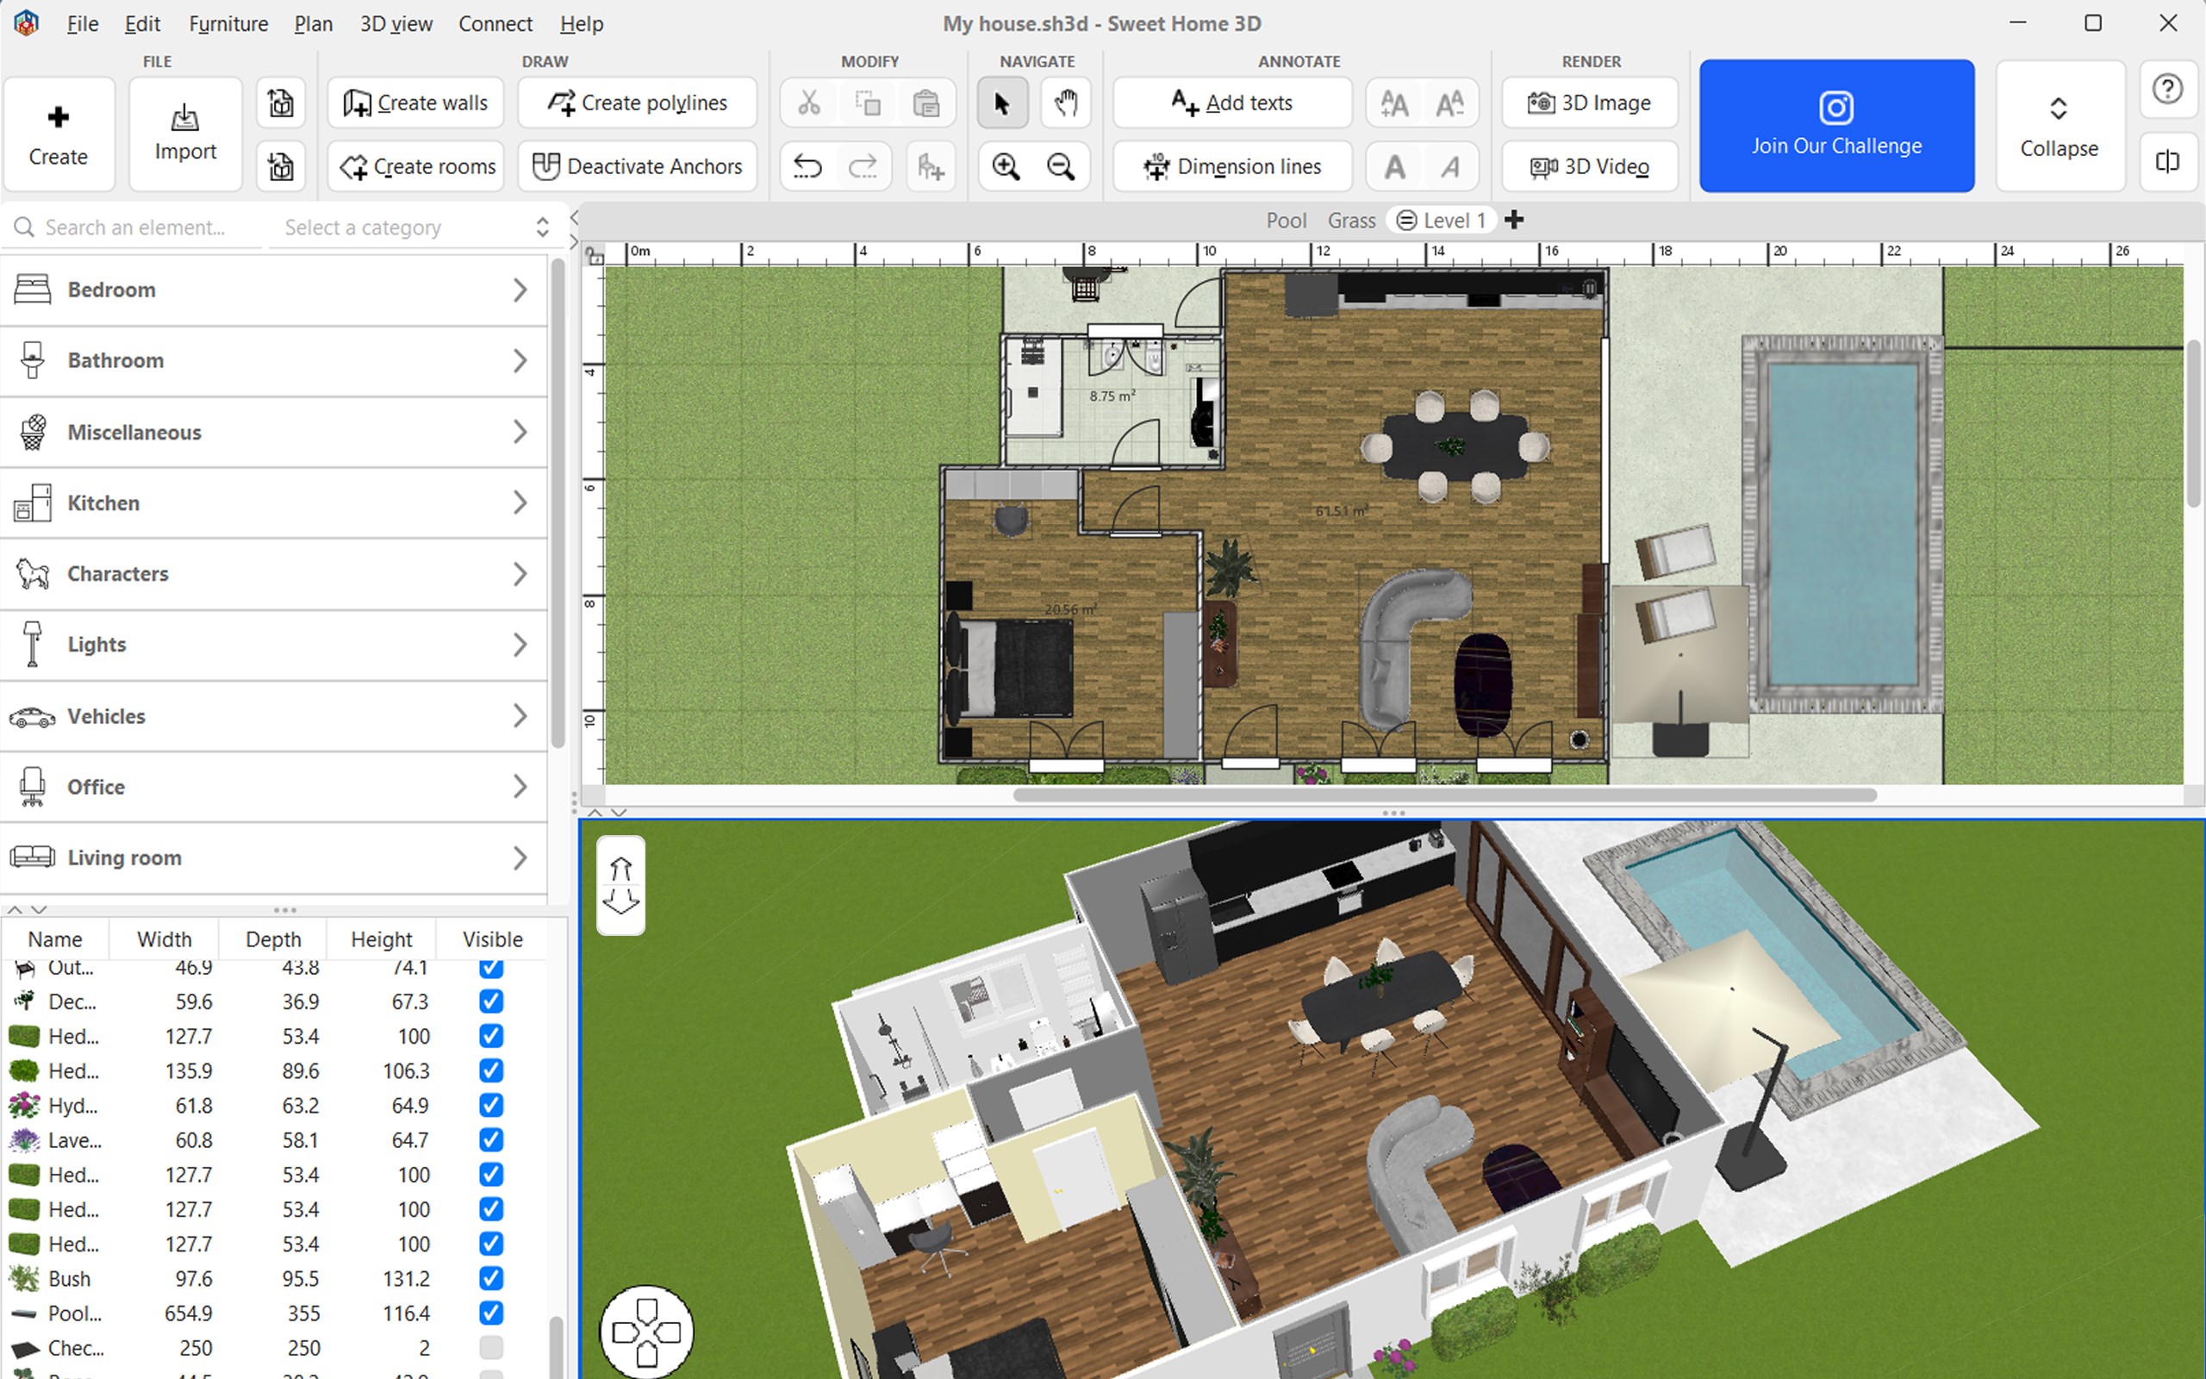Image resolution: width=2206 pixels, height=1379 pixels.
Task: Start a 3D Video render
Action: (1590, 166)
